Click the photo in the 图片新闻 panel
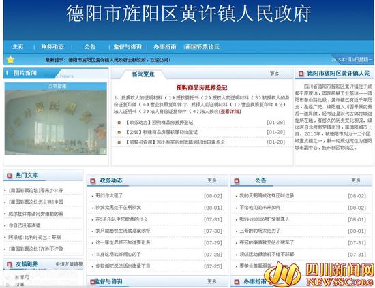The image size is (375, 288). [x=56, y=123]
